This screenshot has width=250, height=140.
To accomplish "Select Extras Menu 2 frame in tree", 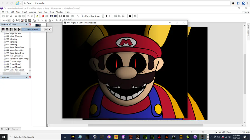I will [15, 67].
